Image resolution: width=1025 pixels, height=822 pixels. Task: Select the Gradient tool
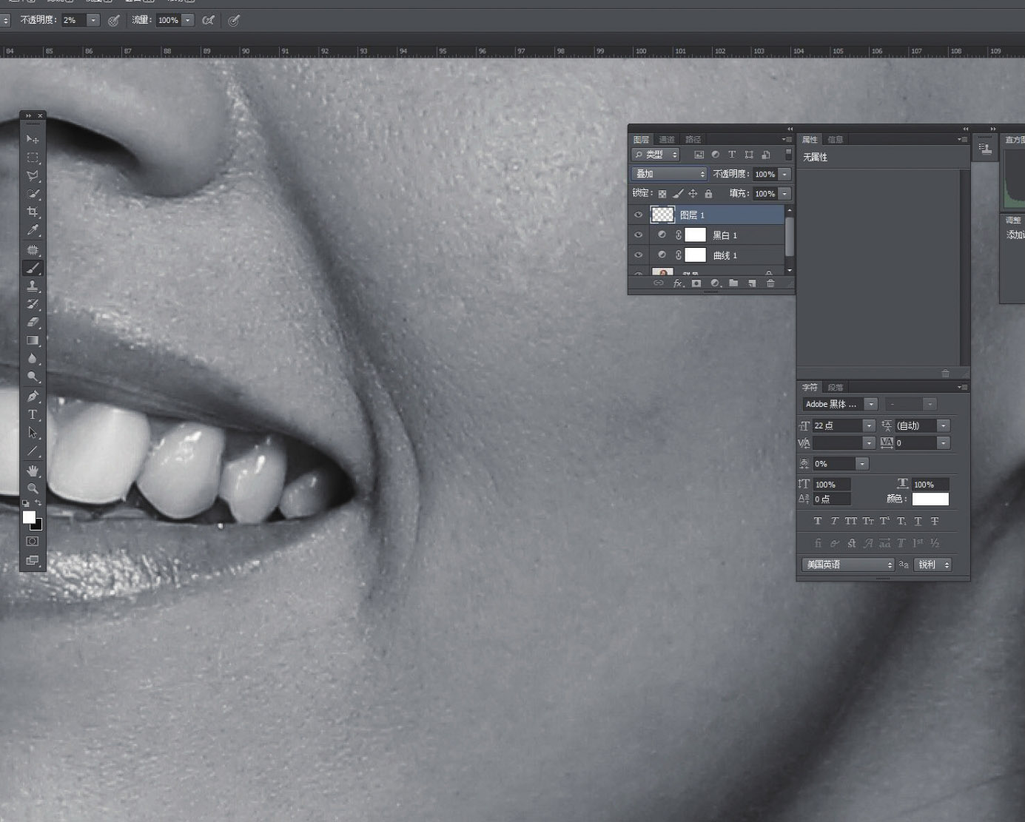[x=33, y=340]
